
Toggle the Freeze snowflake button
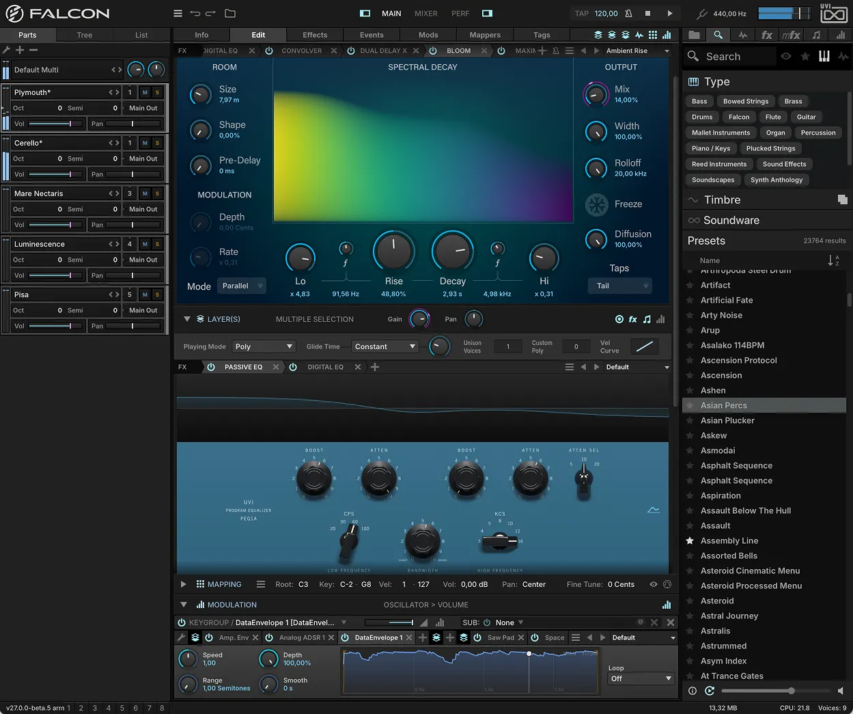[x=597, y=204]
